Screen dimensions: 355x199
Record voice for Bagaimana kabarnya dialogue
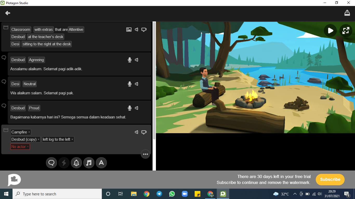130,108
